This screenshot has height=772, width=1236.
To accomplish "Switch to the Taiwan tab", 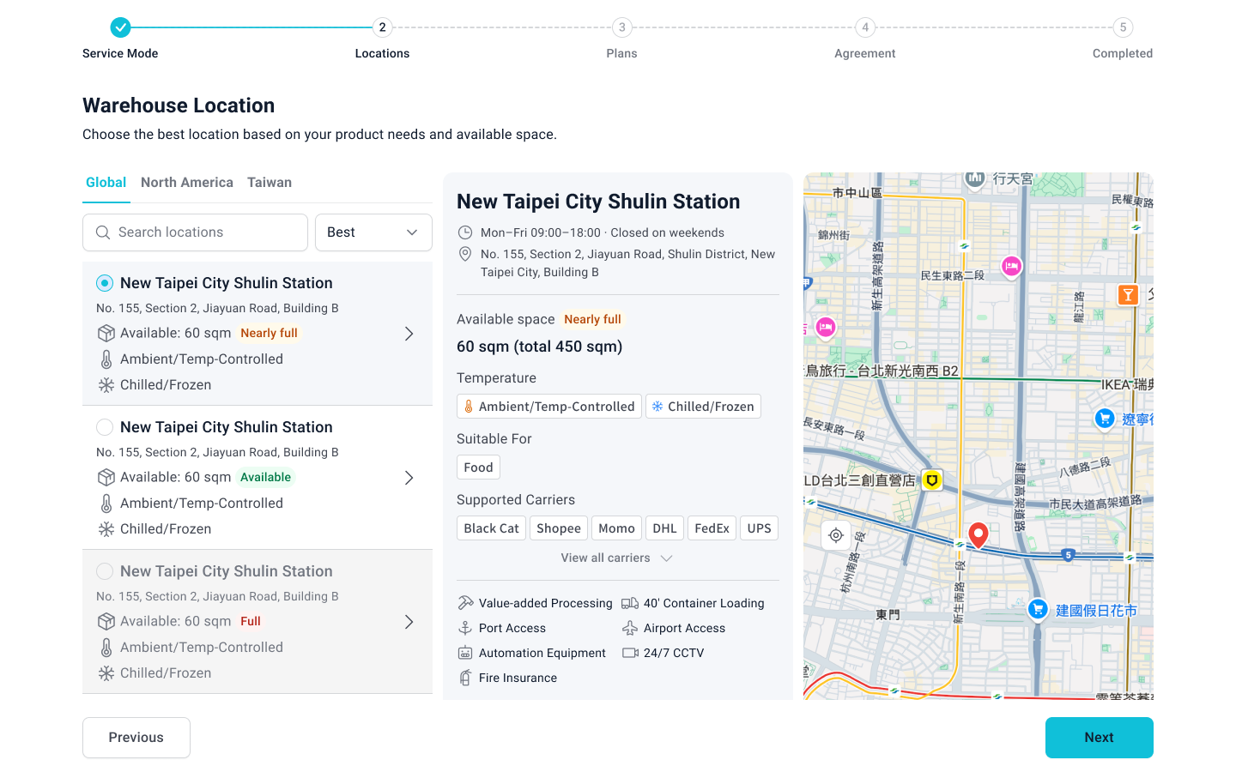I will coord(270,183).
